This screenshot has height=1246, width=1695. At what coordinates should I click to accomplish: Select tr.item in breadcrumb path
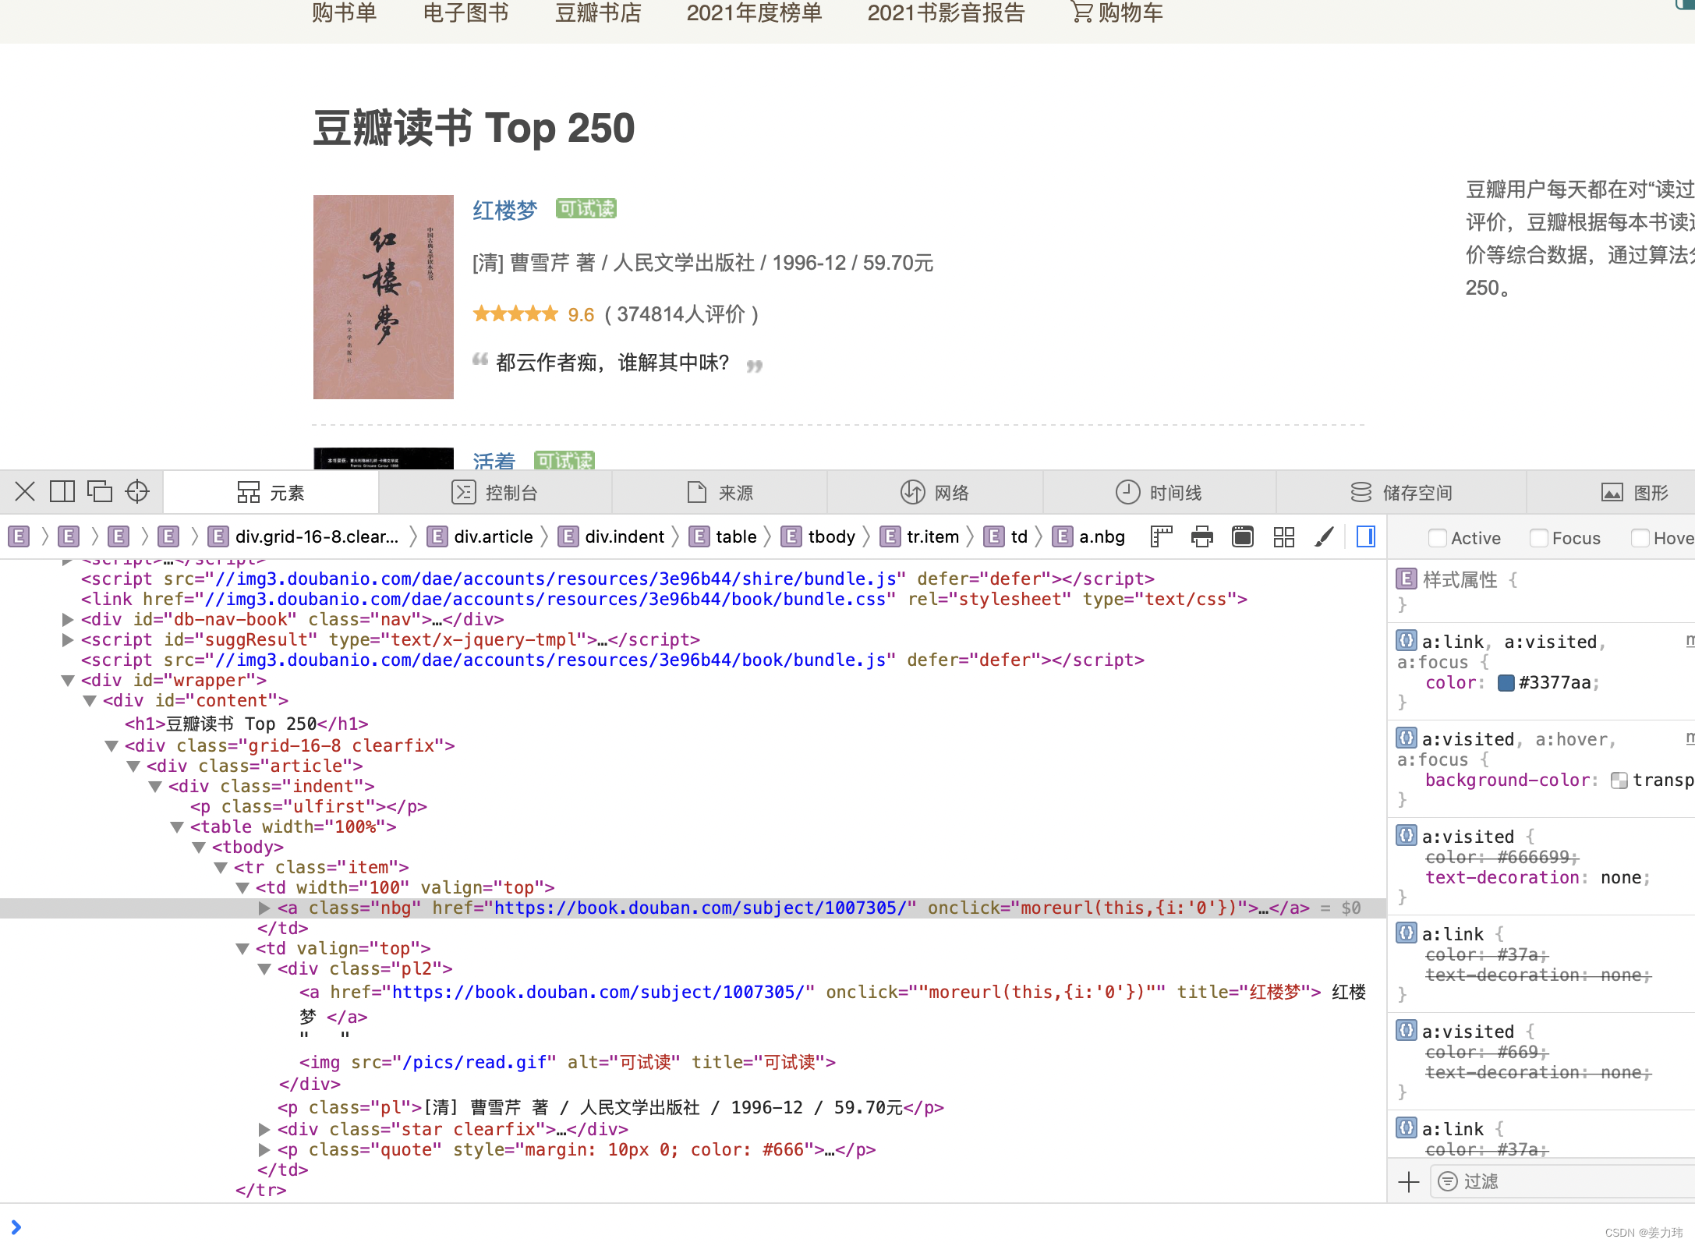pos(919,536)
